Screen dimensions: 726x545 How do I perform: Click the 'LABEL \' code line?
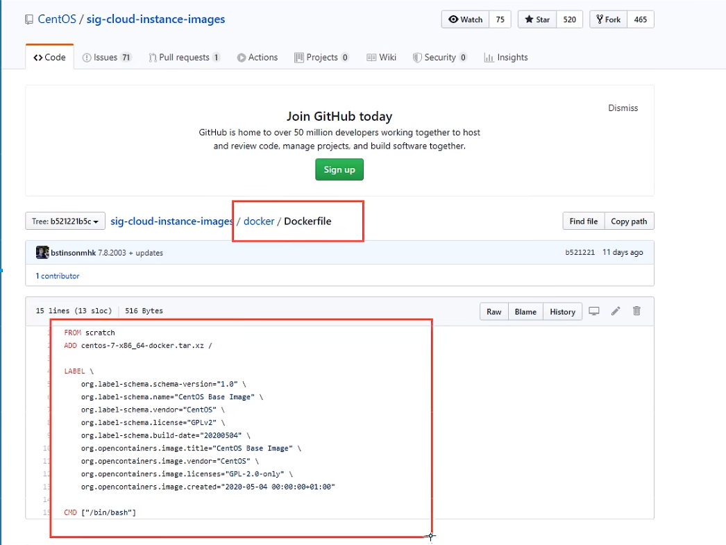(x=78, y=371)
